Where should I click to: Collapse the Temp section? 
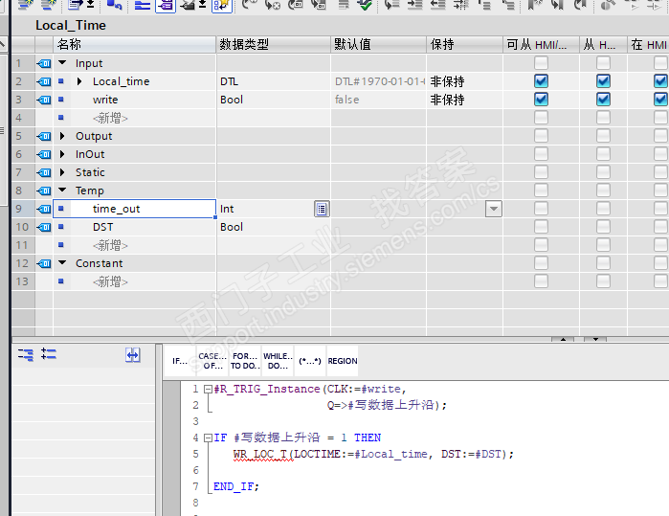(x=62, y=190)
